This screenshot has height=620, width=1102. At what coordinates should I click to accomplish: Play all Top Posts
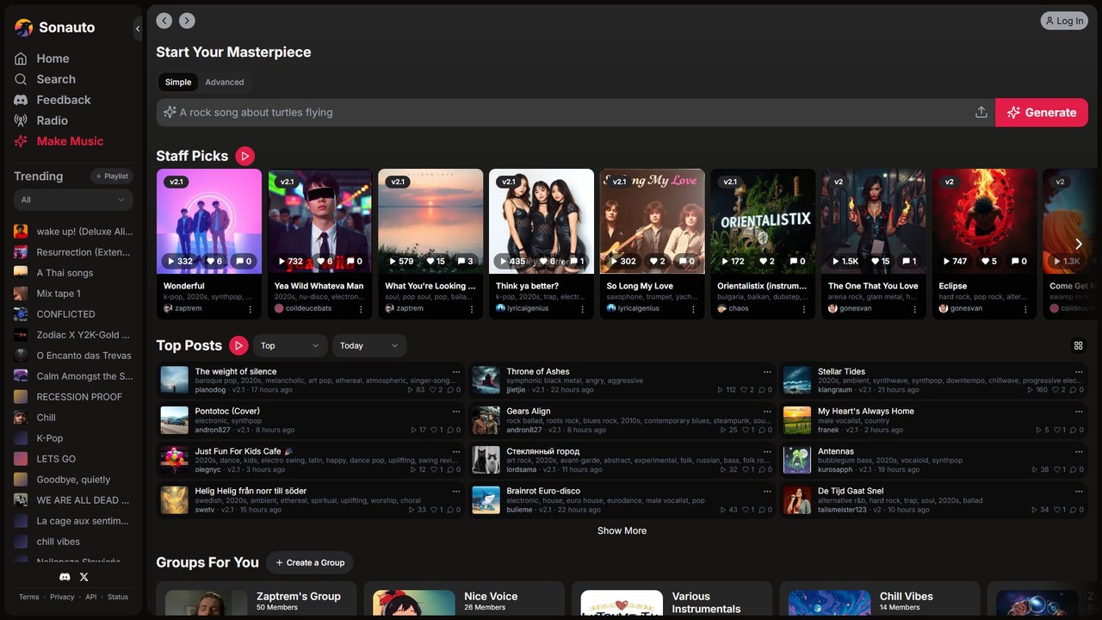[238, 345]
